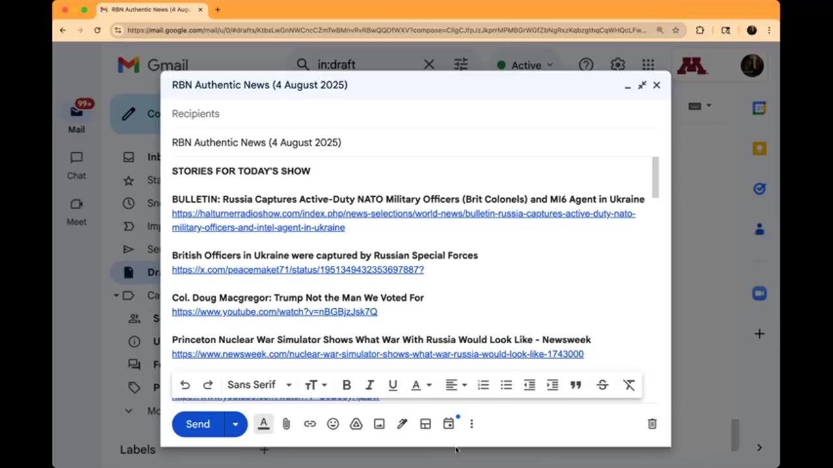Image resolution: width=833 pixels, height=468 pixels.
Task: Insert a signature with the pen icon
Action: [x=402, y=424]
